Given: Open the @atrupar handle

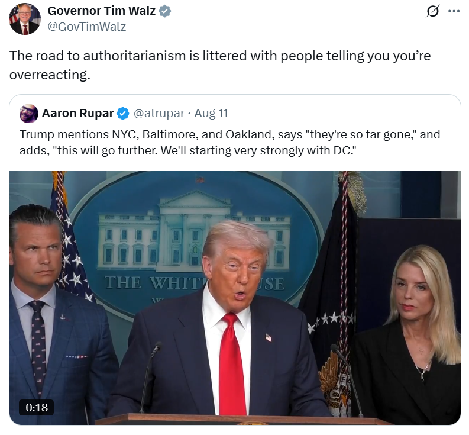Looking at the screenshot, I should [159, 113].
